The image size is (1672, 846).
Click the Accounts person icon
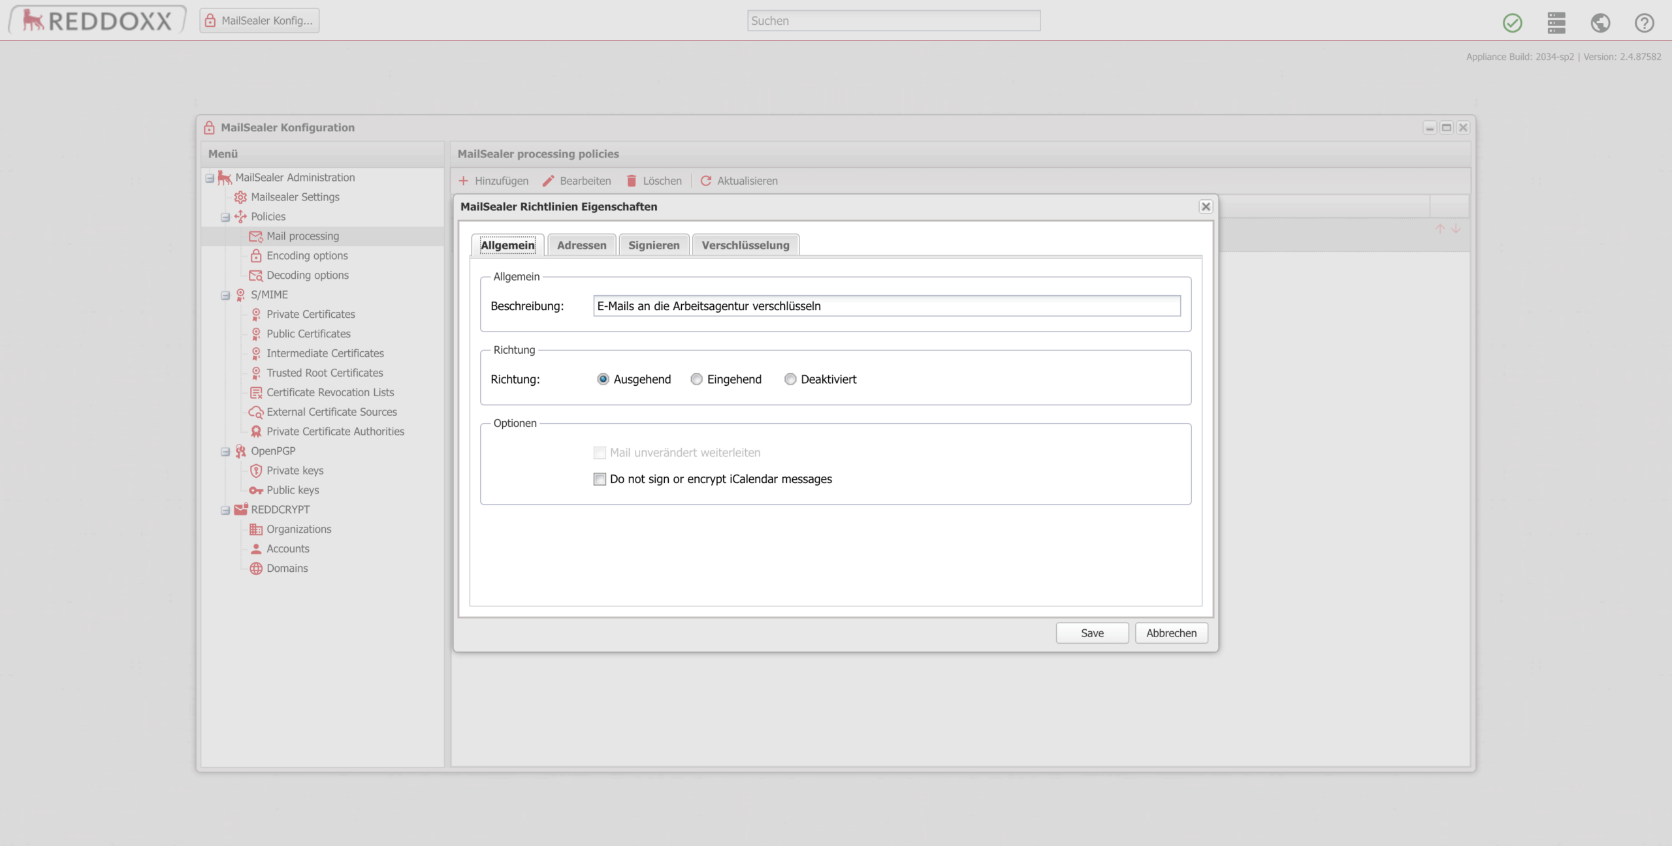pyautogui.click(x=256, y=549)
